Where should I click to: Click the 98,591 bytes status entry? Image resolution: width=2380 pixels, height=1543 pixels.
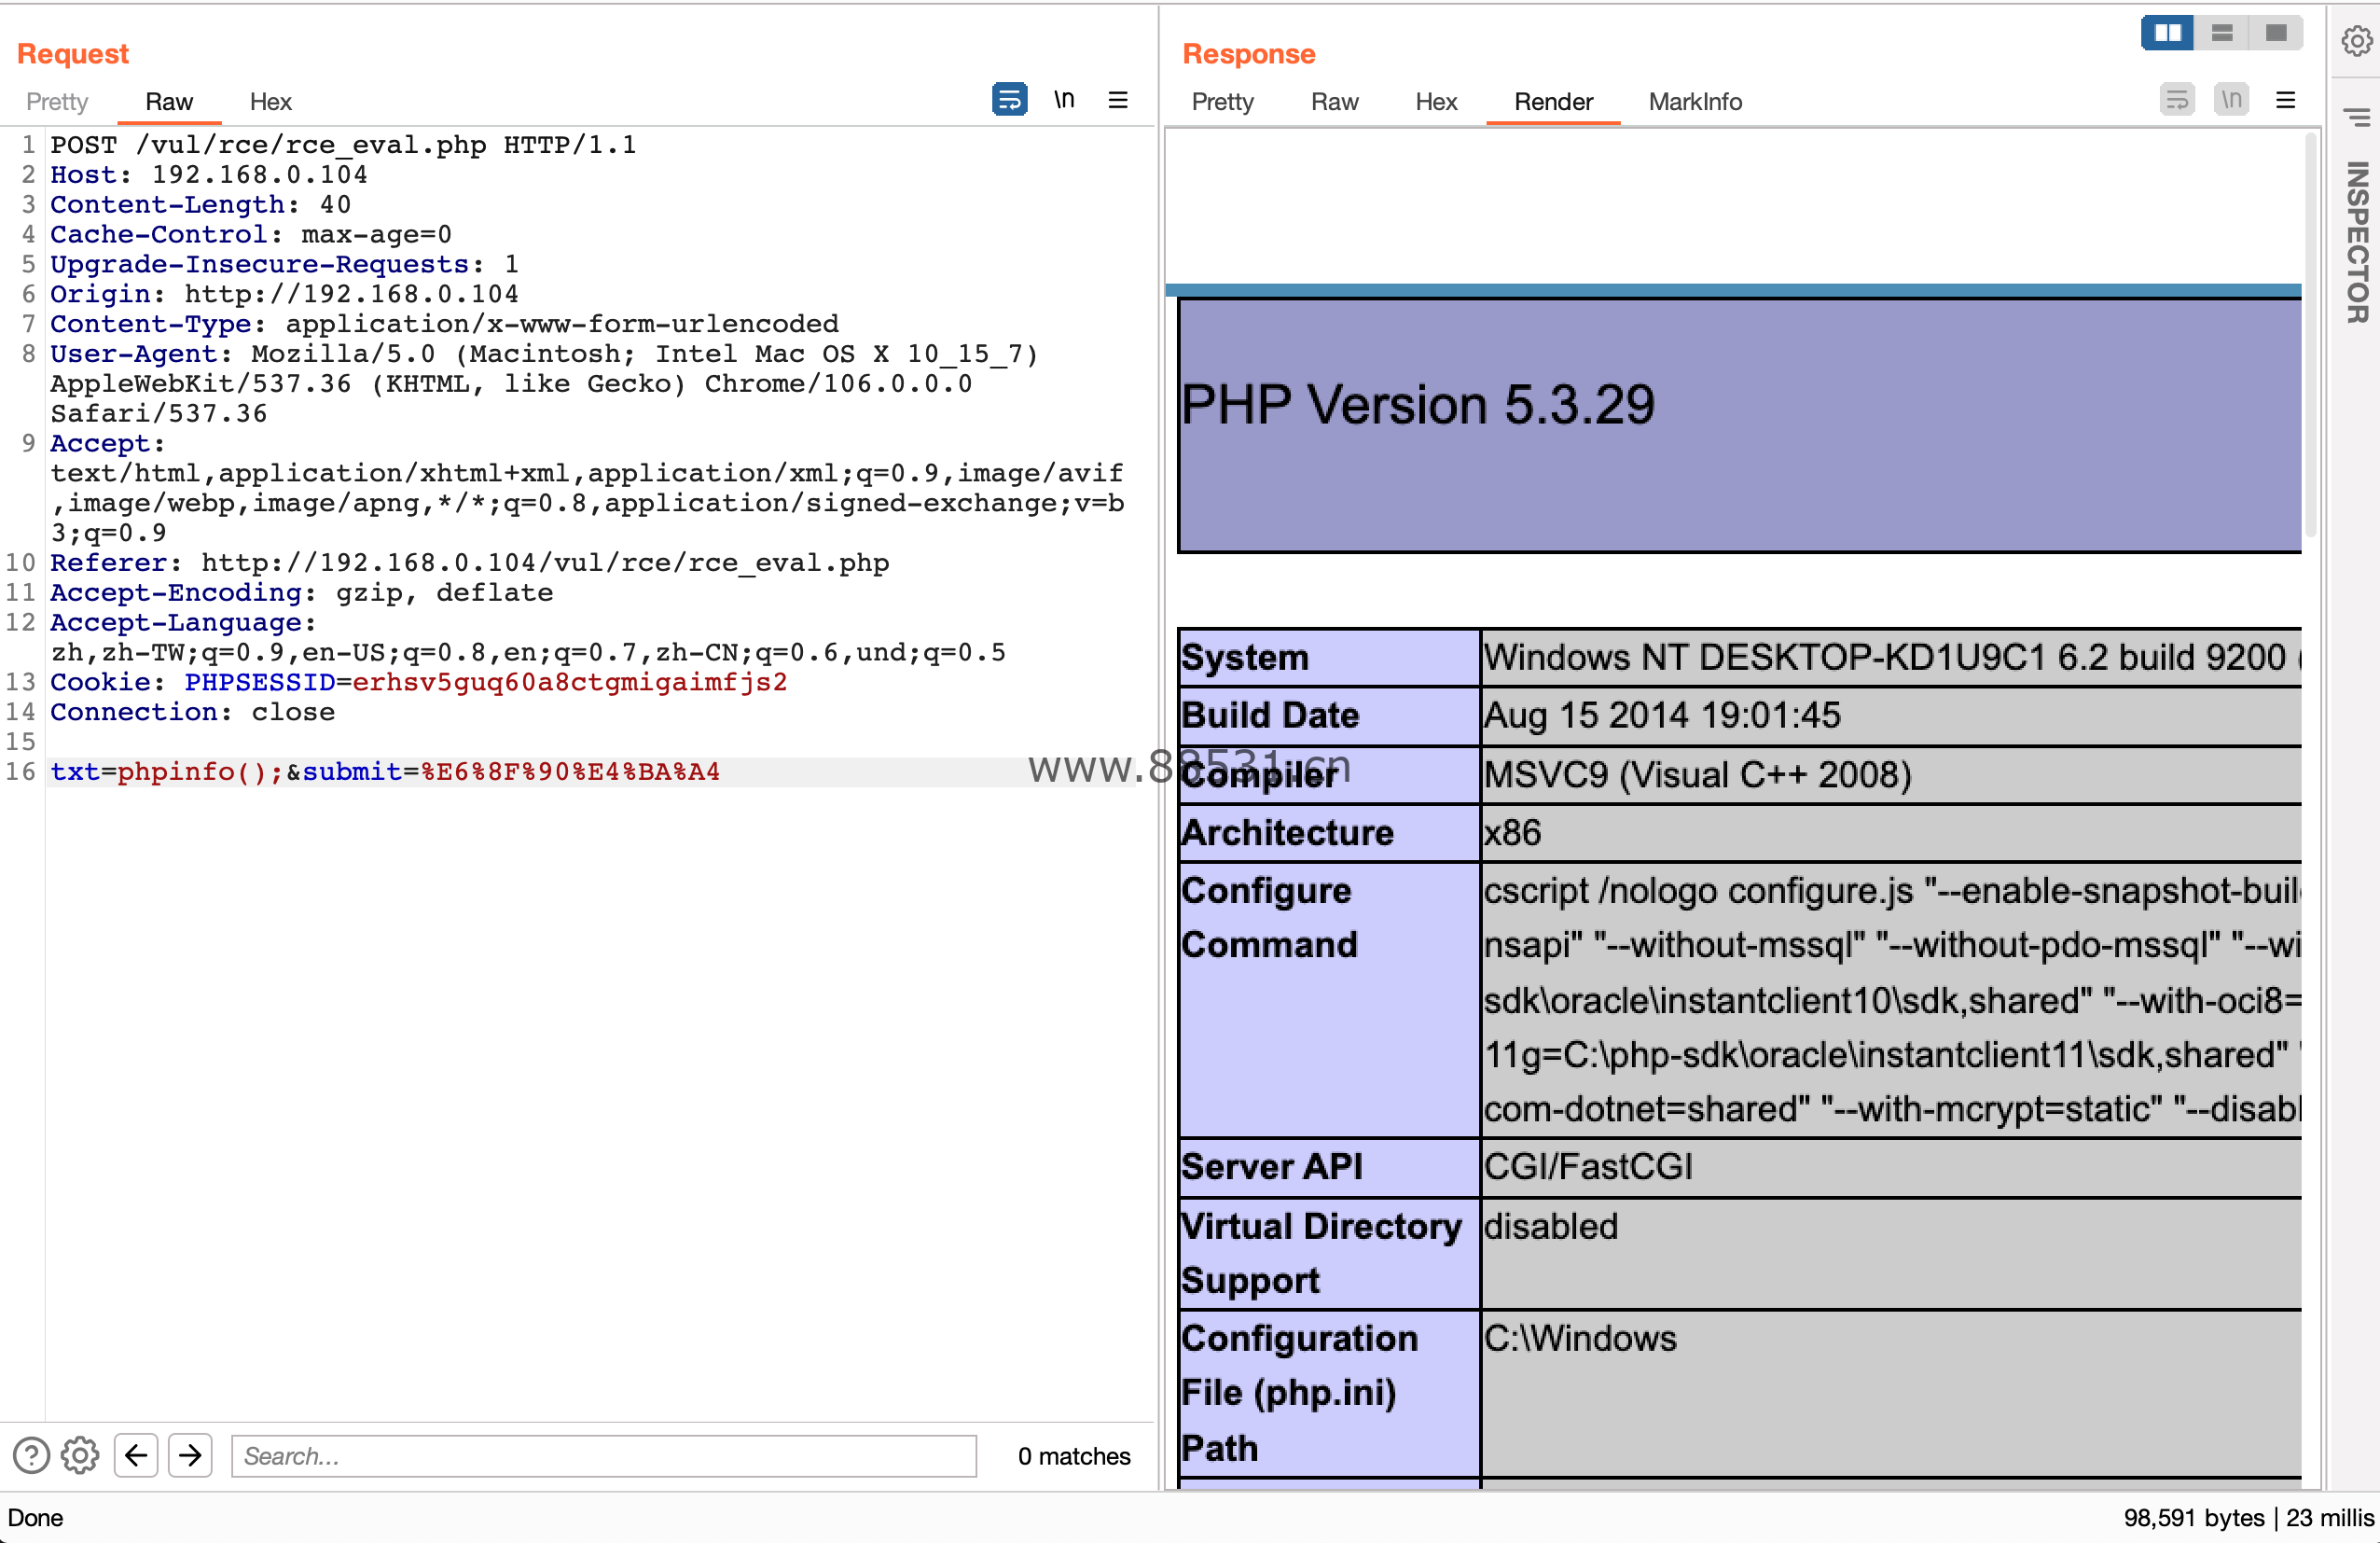pyautogui.click(x=2193, y=1517)
